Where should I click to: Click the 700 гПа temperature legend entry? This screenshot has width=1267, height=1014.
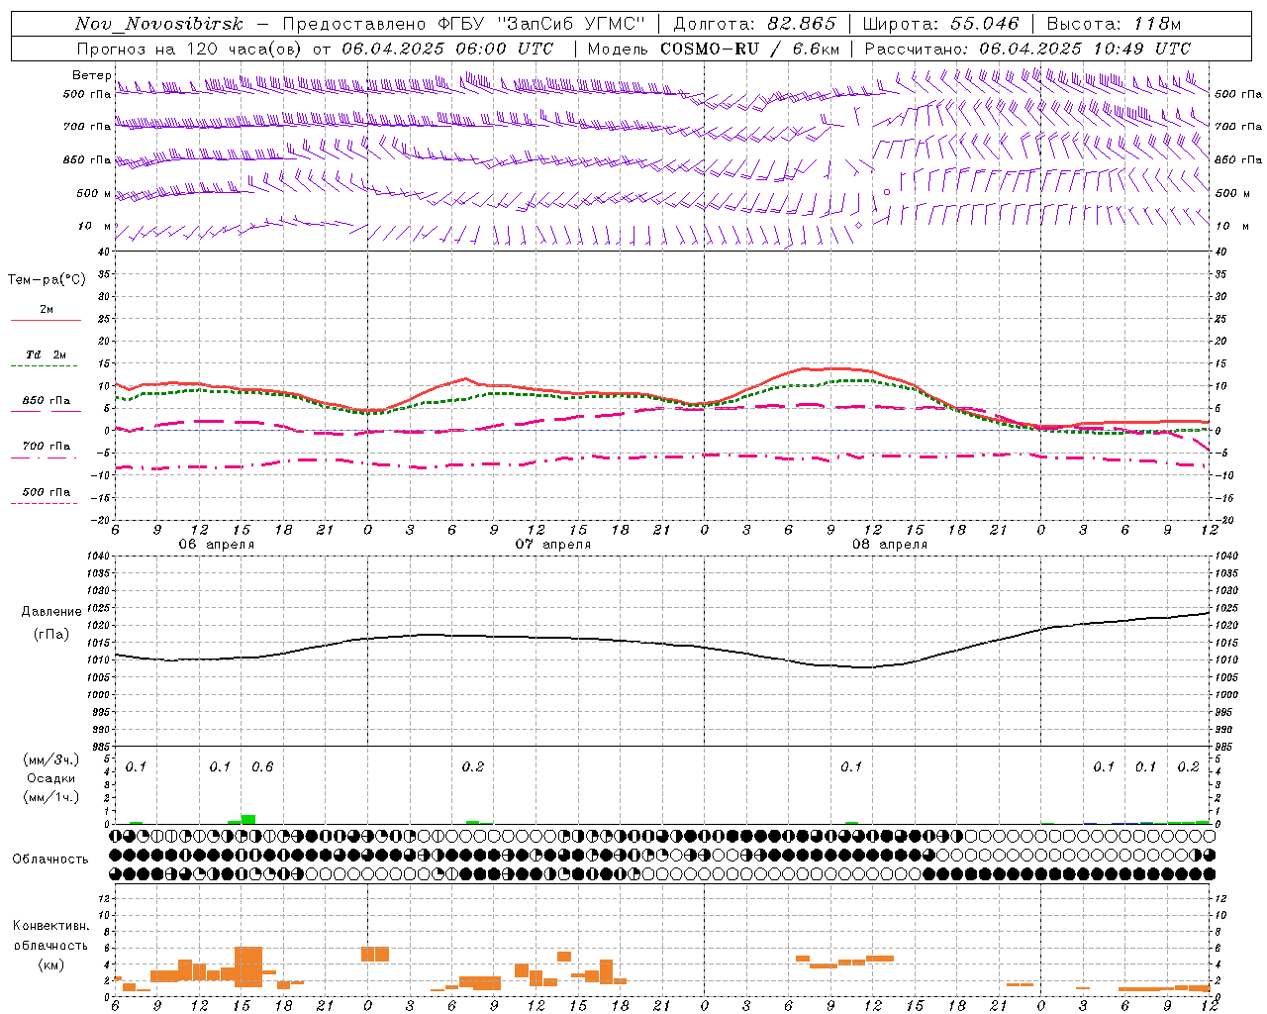(x=47, y=447)
